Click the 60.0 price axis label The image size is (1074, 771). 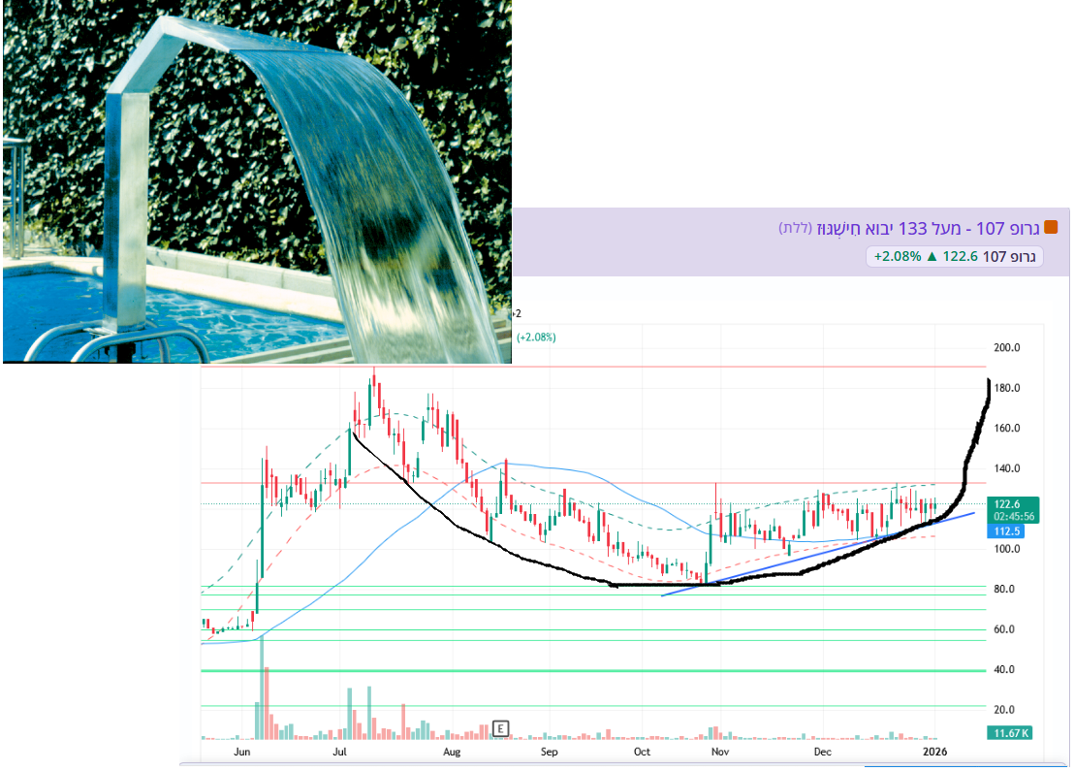tap(1003, 629)
